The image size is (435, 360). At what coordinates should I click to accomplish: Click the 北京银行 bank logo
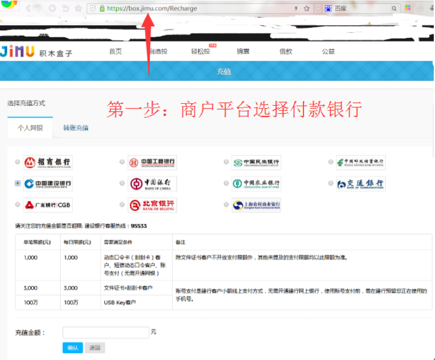pyautogui.click(x=152, y=205)
